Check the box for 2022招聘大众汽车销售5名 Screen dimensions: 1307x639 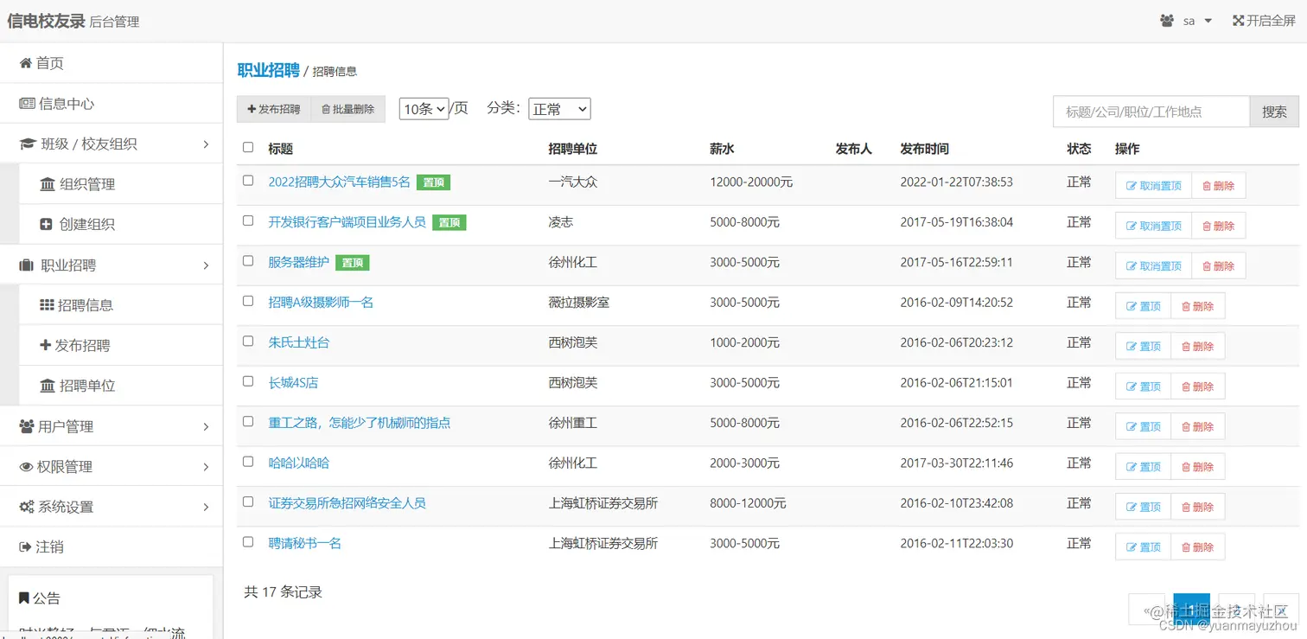[248, 181]
